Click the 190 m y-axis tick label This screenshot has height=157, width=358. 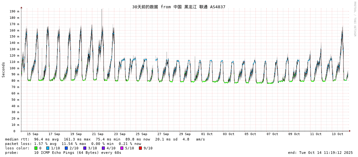click(14, 11)
